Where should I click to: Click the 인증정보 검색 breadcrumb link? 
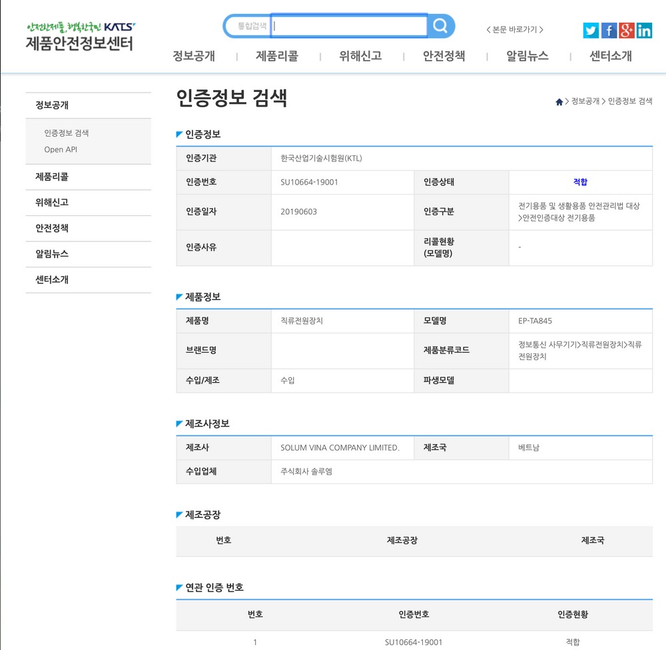(630, 101)
